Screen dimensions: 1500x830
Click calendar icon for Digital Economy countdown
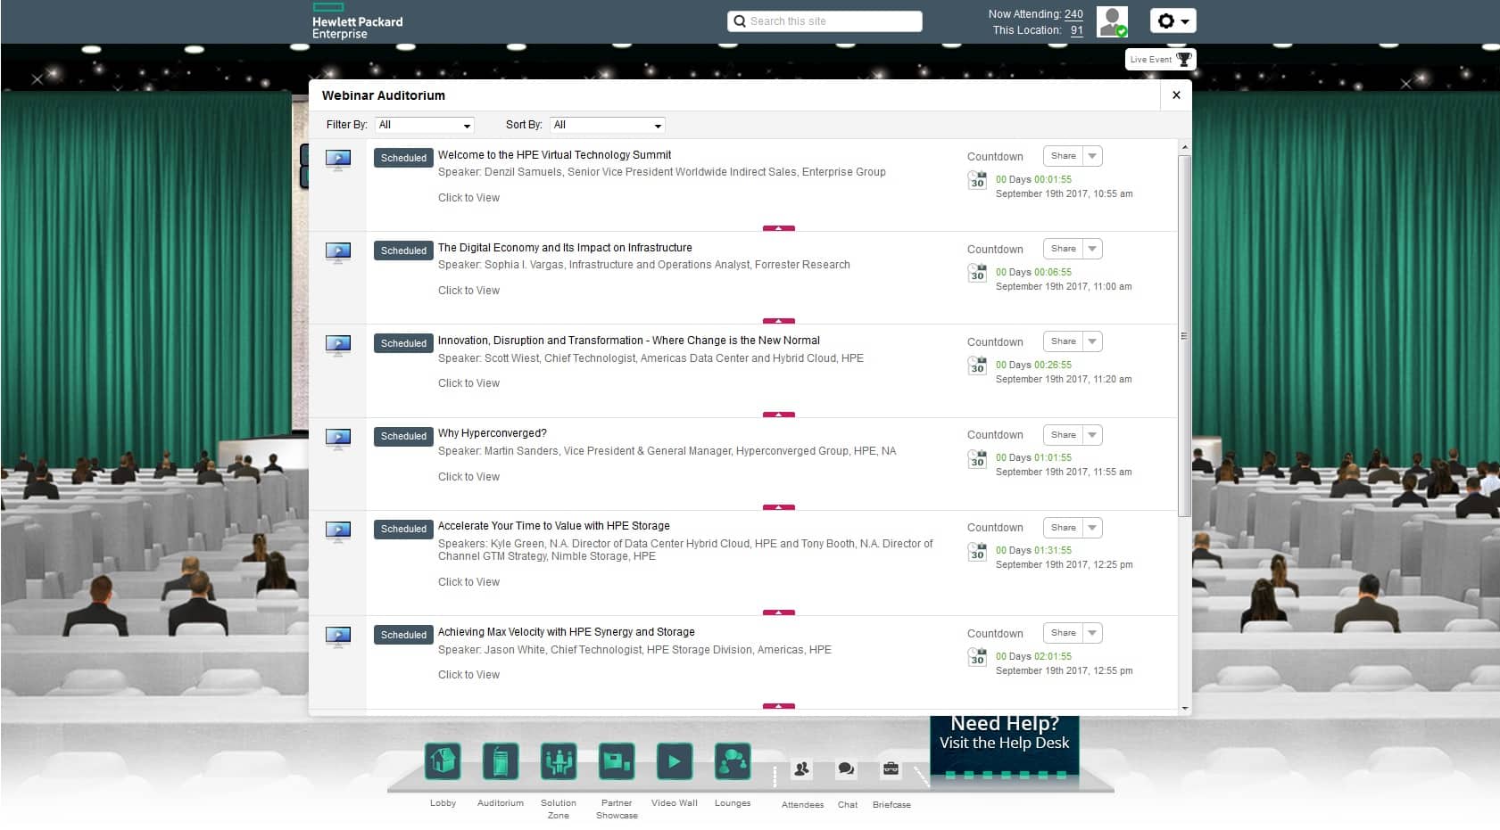click(977, 273)
